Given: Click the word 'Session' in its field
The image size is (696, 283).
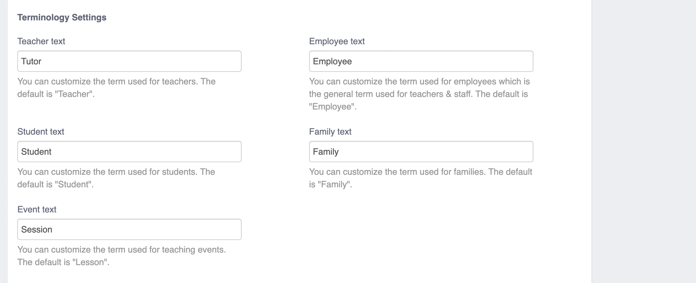Looking at the screenshot, I should coord(36,229).
